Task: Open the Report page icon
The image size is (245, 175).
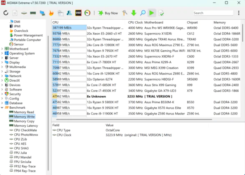Action: click(15, 13)
